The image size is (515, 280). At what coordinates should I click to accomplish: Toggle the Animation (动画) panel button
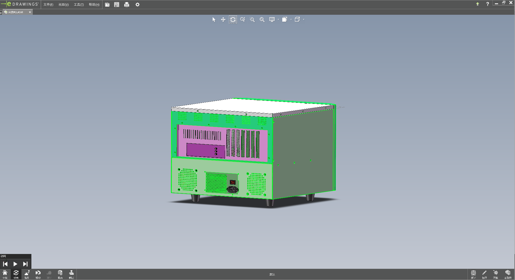point(16,274)
